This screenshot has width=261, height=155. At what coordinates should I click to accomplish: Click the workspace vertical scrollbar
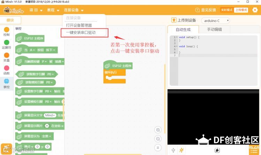[165, 98]
